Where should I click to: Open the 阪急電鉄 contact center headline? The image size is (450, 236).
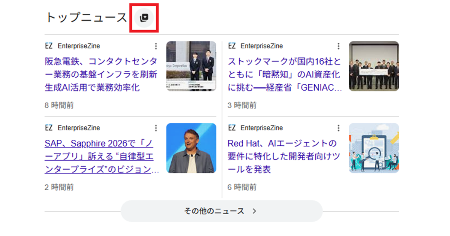coord(101,75)
